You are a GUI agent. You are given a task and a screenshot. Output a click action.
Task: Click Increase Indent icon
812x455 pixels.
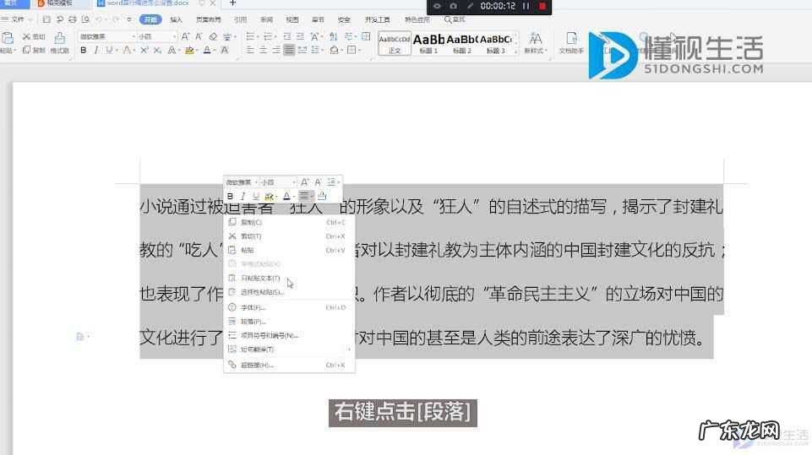click(300, 37)
